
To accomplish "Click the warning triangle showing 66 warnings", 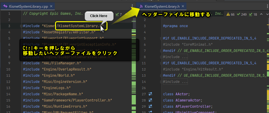I will point(228,14).
